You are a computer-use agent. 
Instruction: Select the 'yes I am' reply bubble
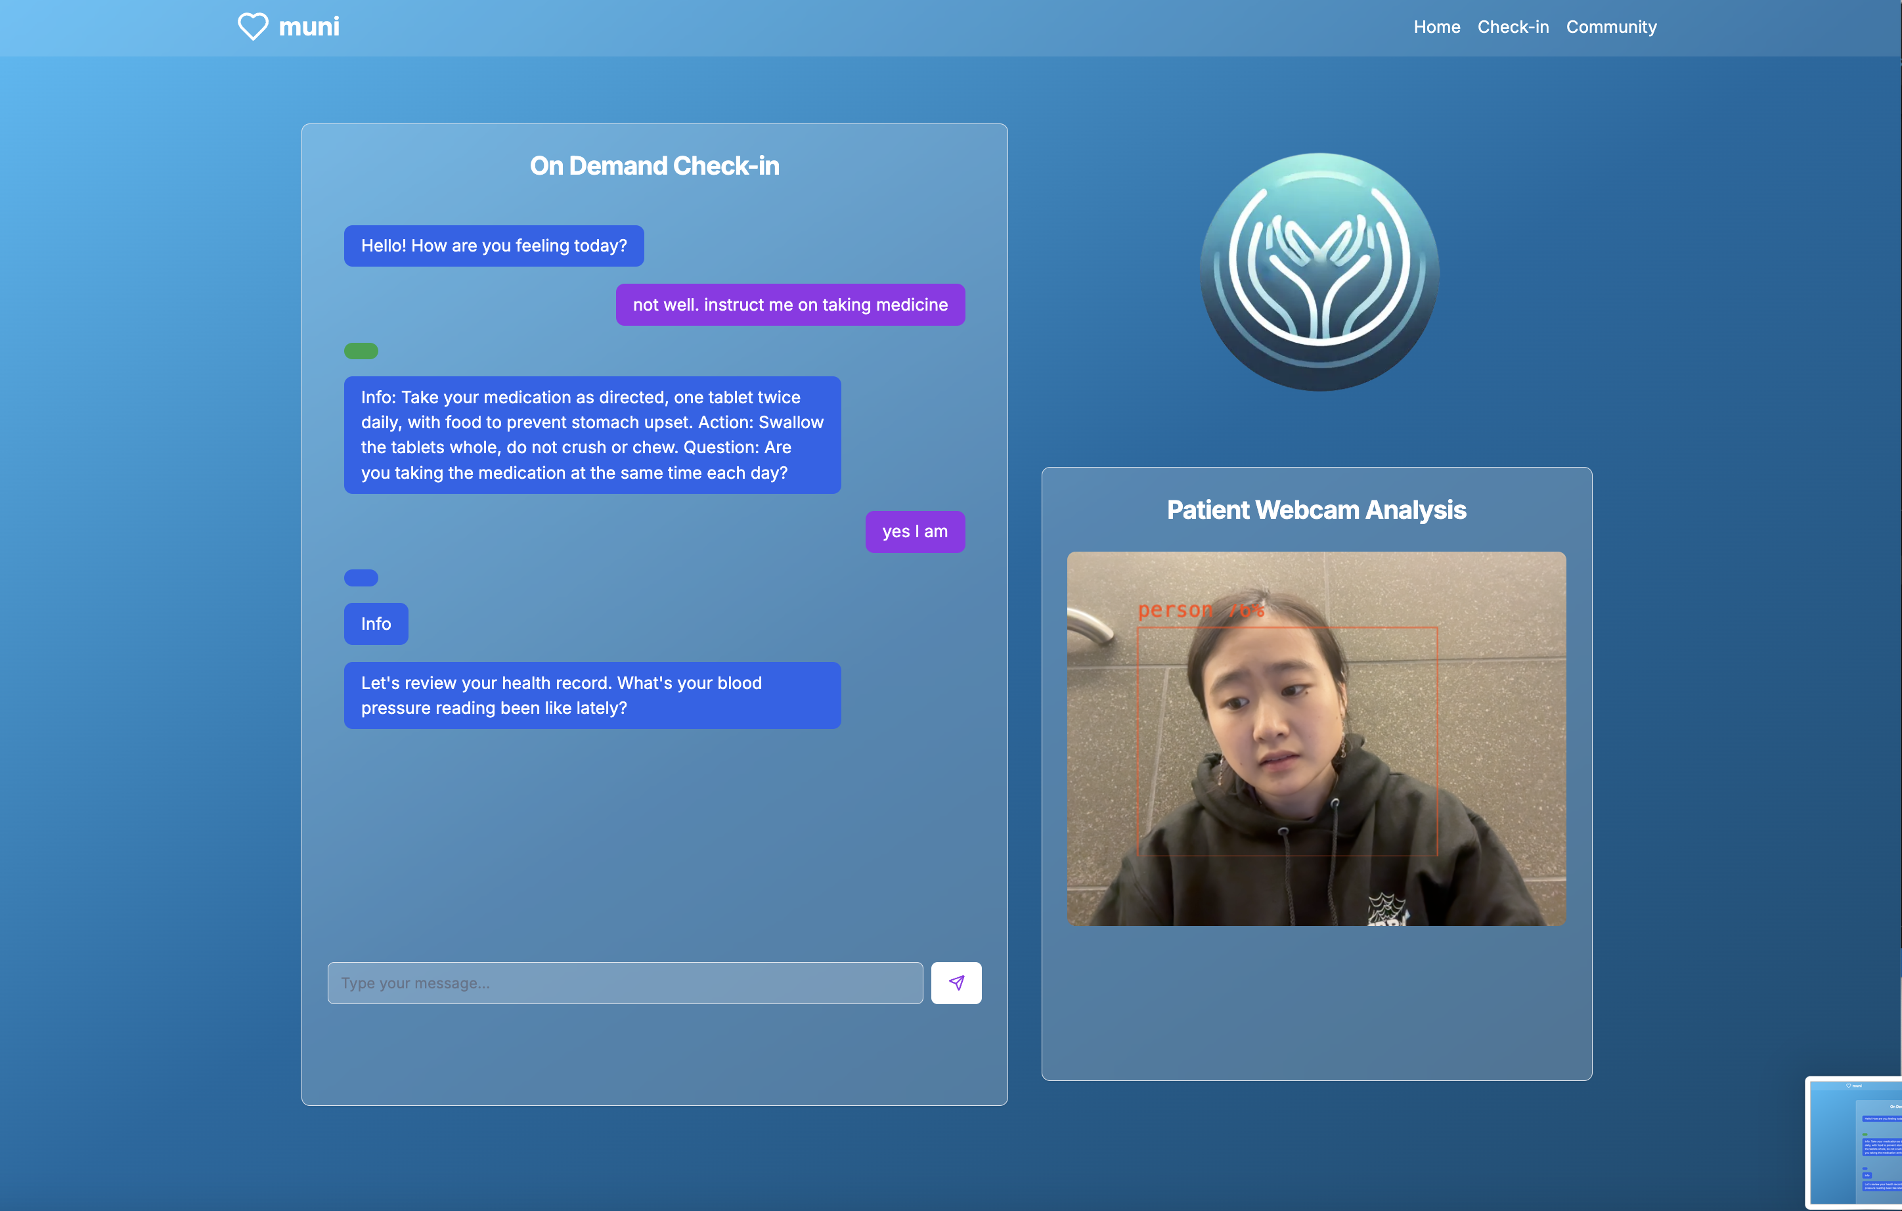click(915, 532)
